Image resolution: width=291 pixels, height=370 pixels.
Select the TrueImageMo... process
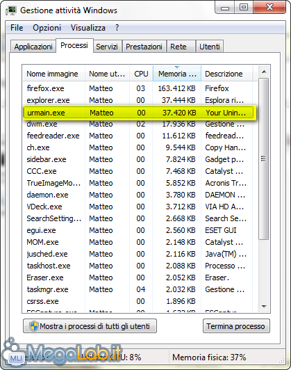click(138, 183)
